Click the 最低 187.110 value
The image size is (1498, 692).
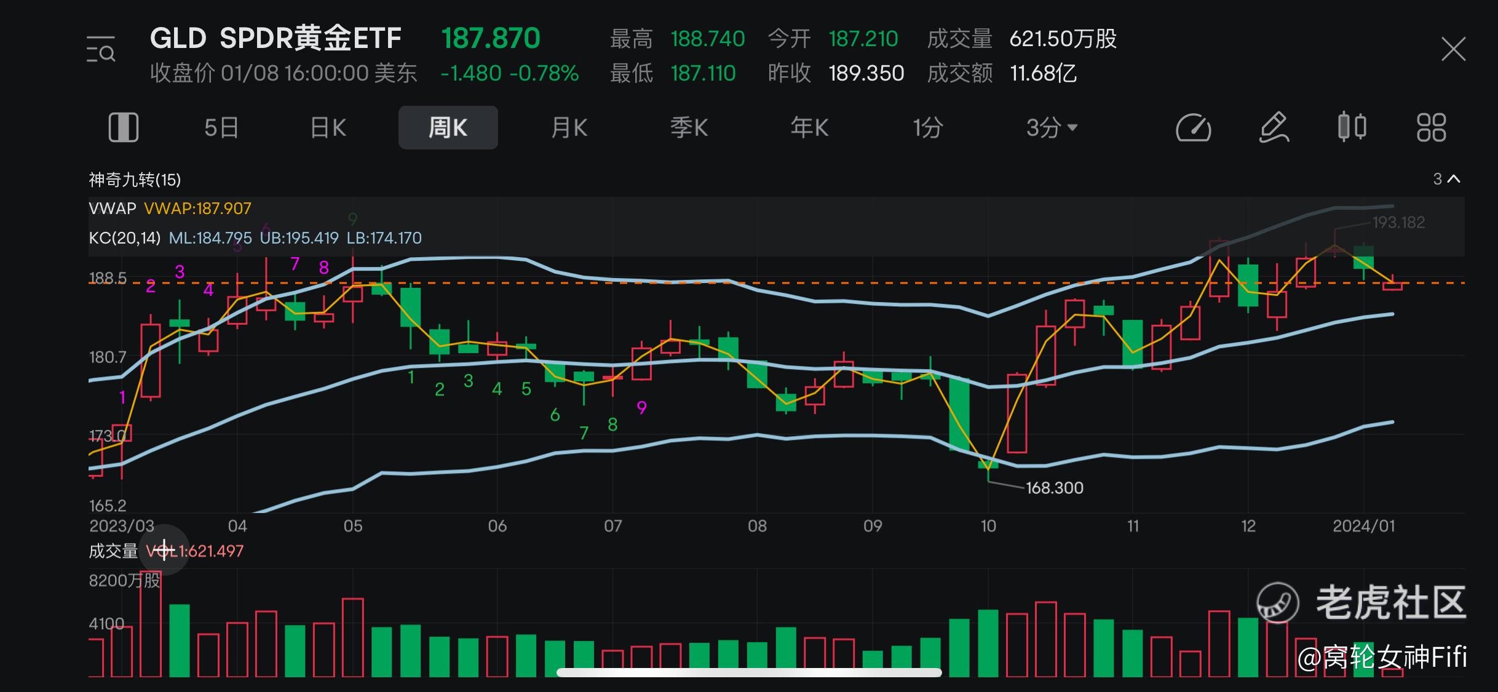coord(703,74)
